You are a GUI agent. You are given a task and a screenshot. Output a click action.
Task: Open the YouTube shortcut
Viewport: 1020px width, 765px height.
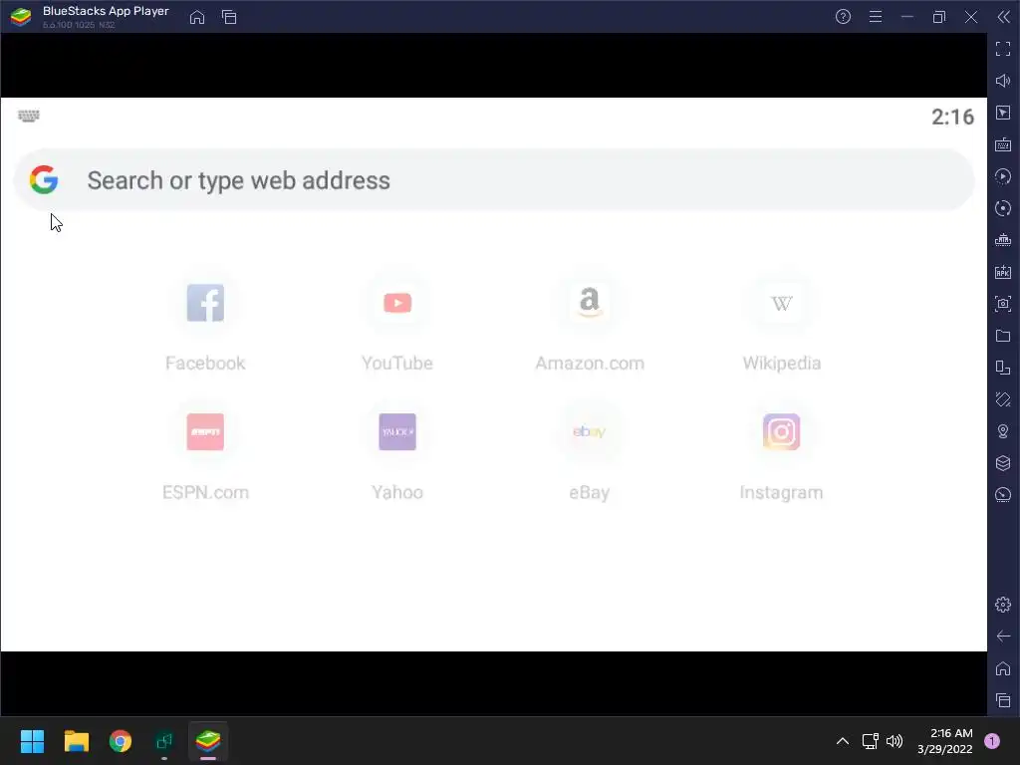tap(397, 303)
